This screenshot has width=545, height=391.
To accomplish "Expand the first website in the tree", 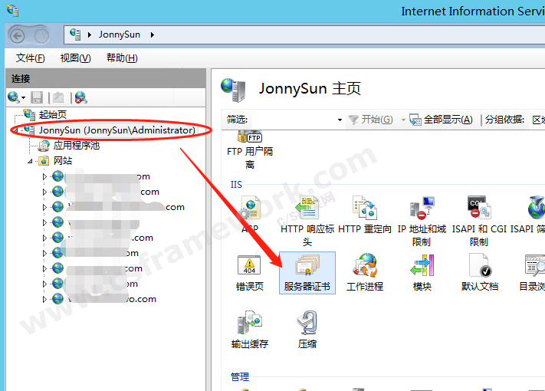I will pos(44,176).
